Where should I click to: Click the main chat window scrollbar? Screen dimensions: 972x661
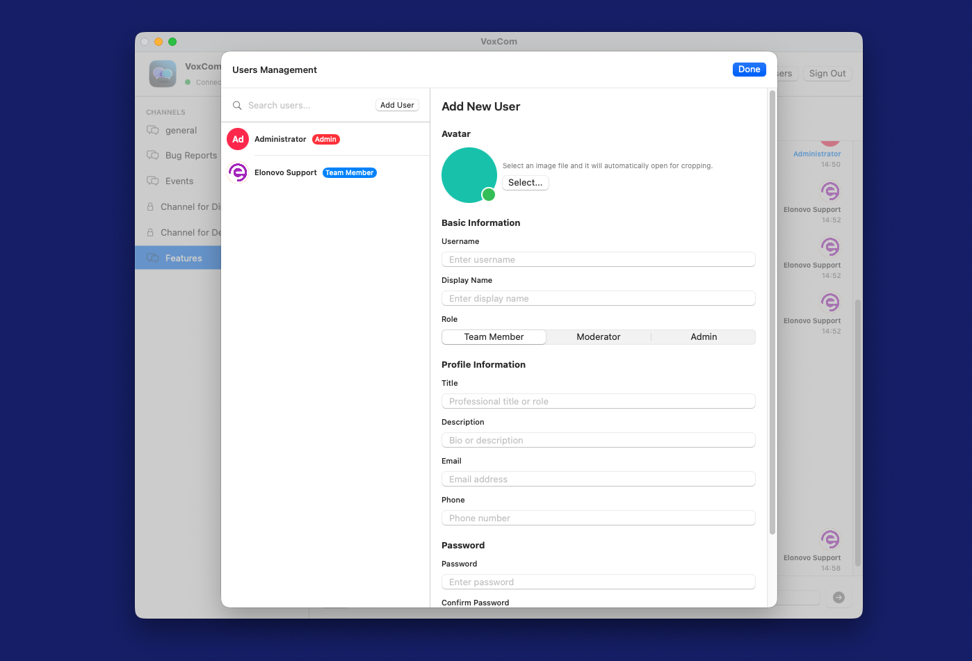[858, 433]
